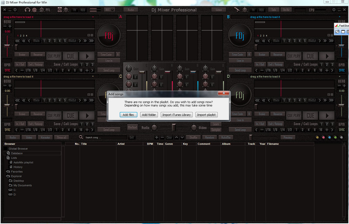Click deck A waveform zoom-in grid icon
The height and width of the screenshot is (224, 349).
coord(92,35)
